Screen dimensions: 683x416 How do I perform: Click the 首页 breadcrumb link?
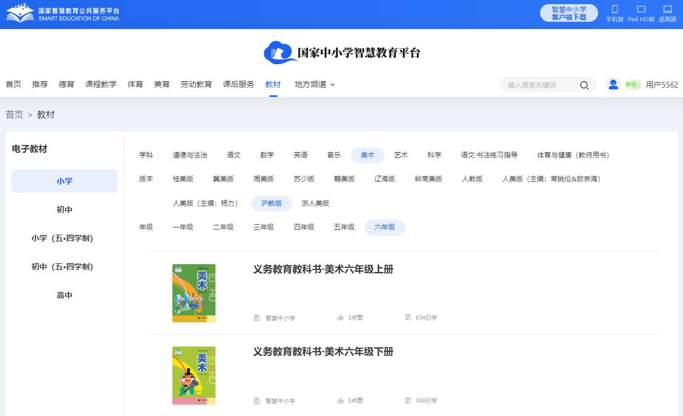14,114
